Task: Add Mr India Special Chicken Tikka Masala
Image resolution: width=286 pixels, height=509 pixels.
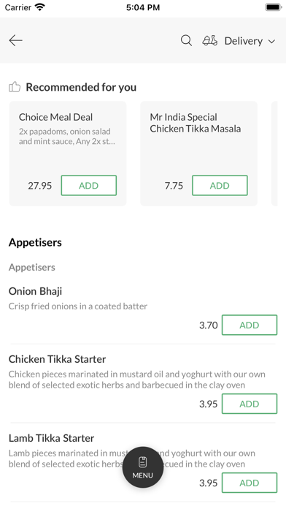Action: pos(220,185)
